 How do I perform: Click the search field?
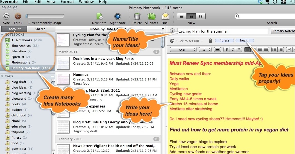click(x=265, y=16)
